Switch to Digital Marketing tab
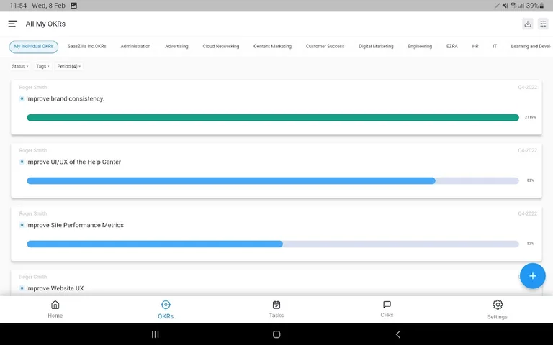 click(x=376, y=47)
